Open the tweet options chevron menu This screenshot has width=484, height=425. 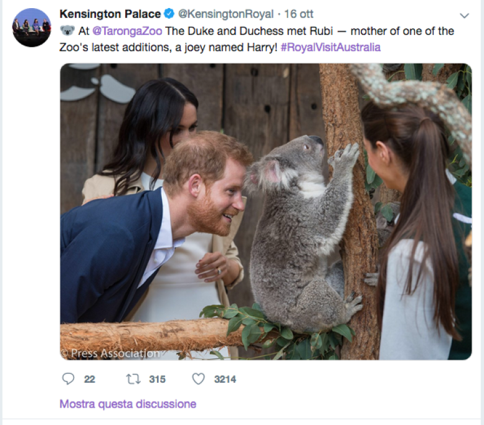tap(464, 15)
